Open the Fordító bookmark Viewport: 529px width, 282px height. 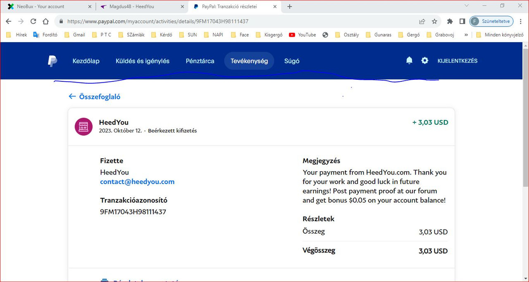45,35
